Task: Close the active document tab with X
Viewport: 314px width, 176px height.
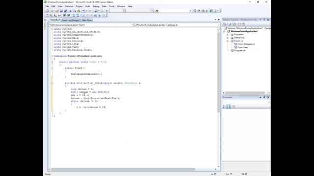Action: click(x=219, y=20)
